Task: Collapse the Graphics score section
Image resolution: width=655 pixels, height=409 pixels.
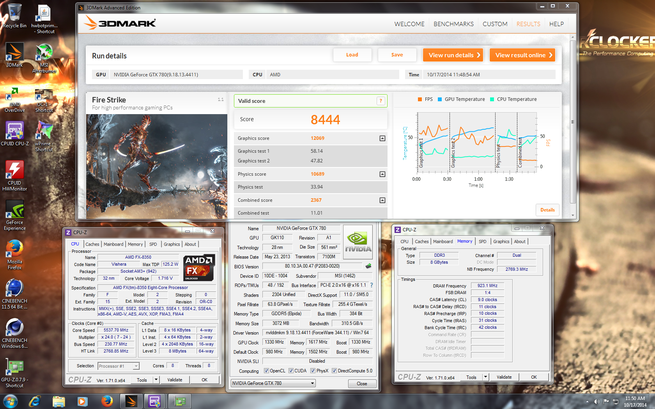Action: tap(382, 138)
